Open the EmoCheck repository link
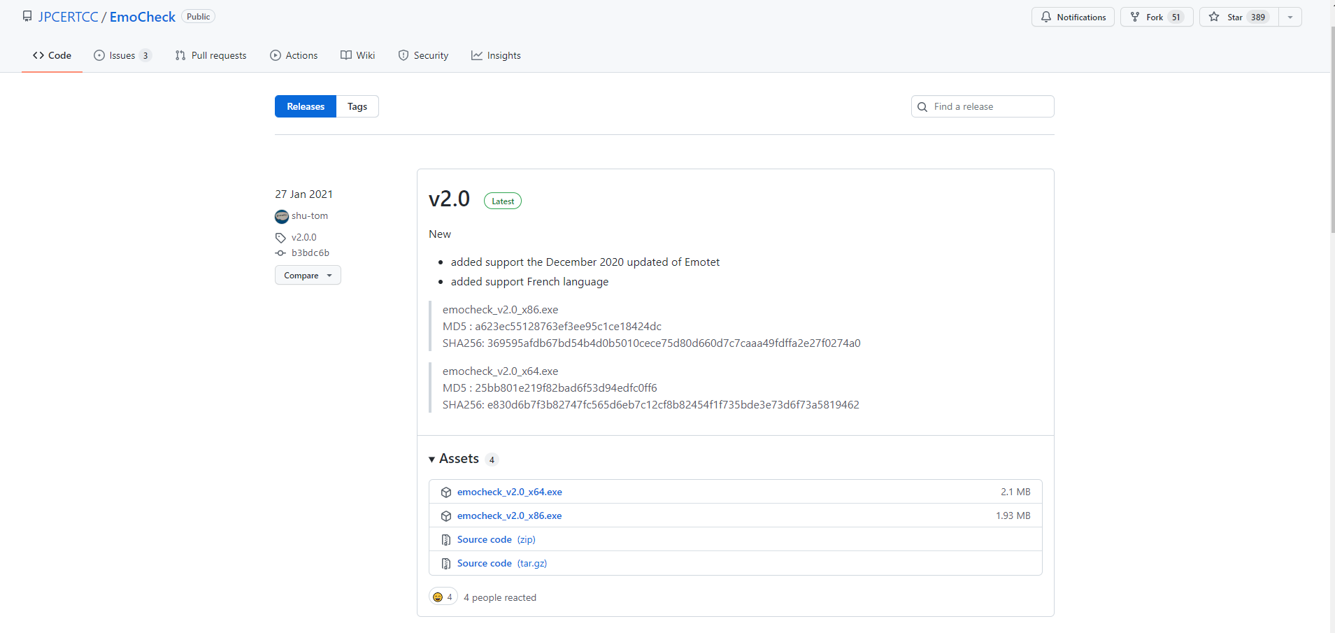This screenshot has width=1335, height=633. point(143,17)
